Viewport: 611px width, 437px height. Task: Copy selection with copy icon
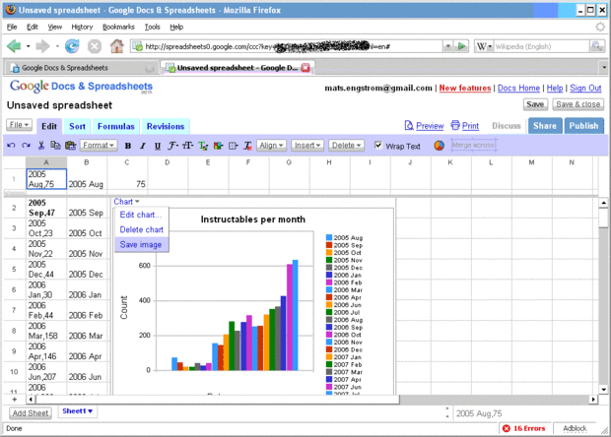55,145
